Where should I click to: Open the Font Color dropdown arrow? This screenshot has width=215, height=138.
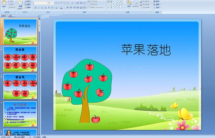pos(64,8)
